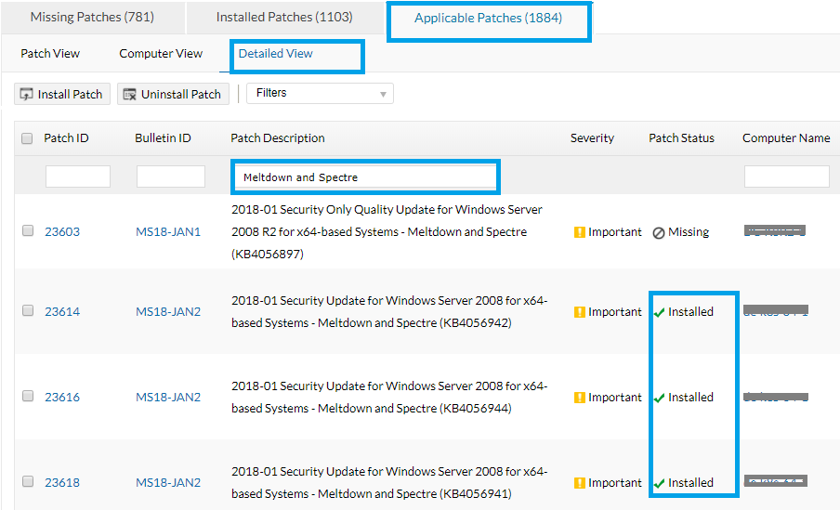Viewport: 840px width, 510px height.
Task: Click the Patch Description filter field
Action: 364,177
